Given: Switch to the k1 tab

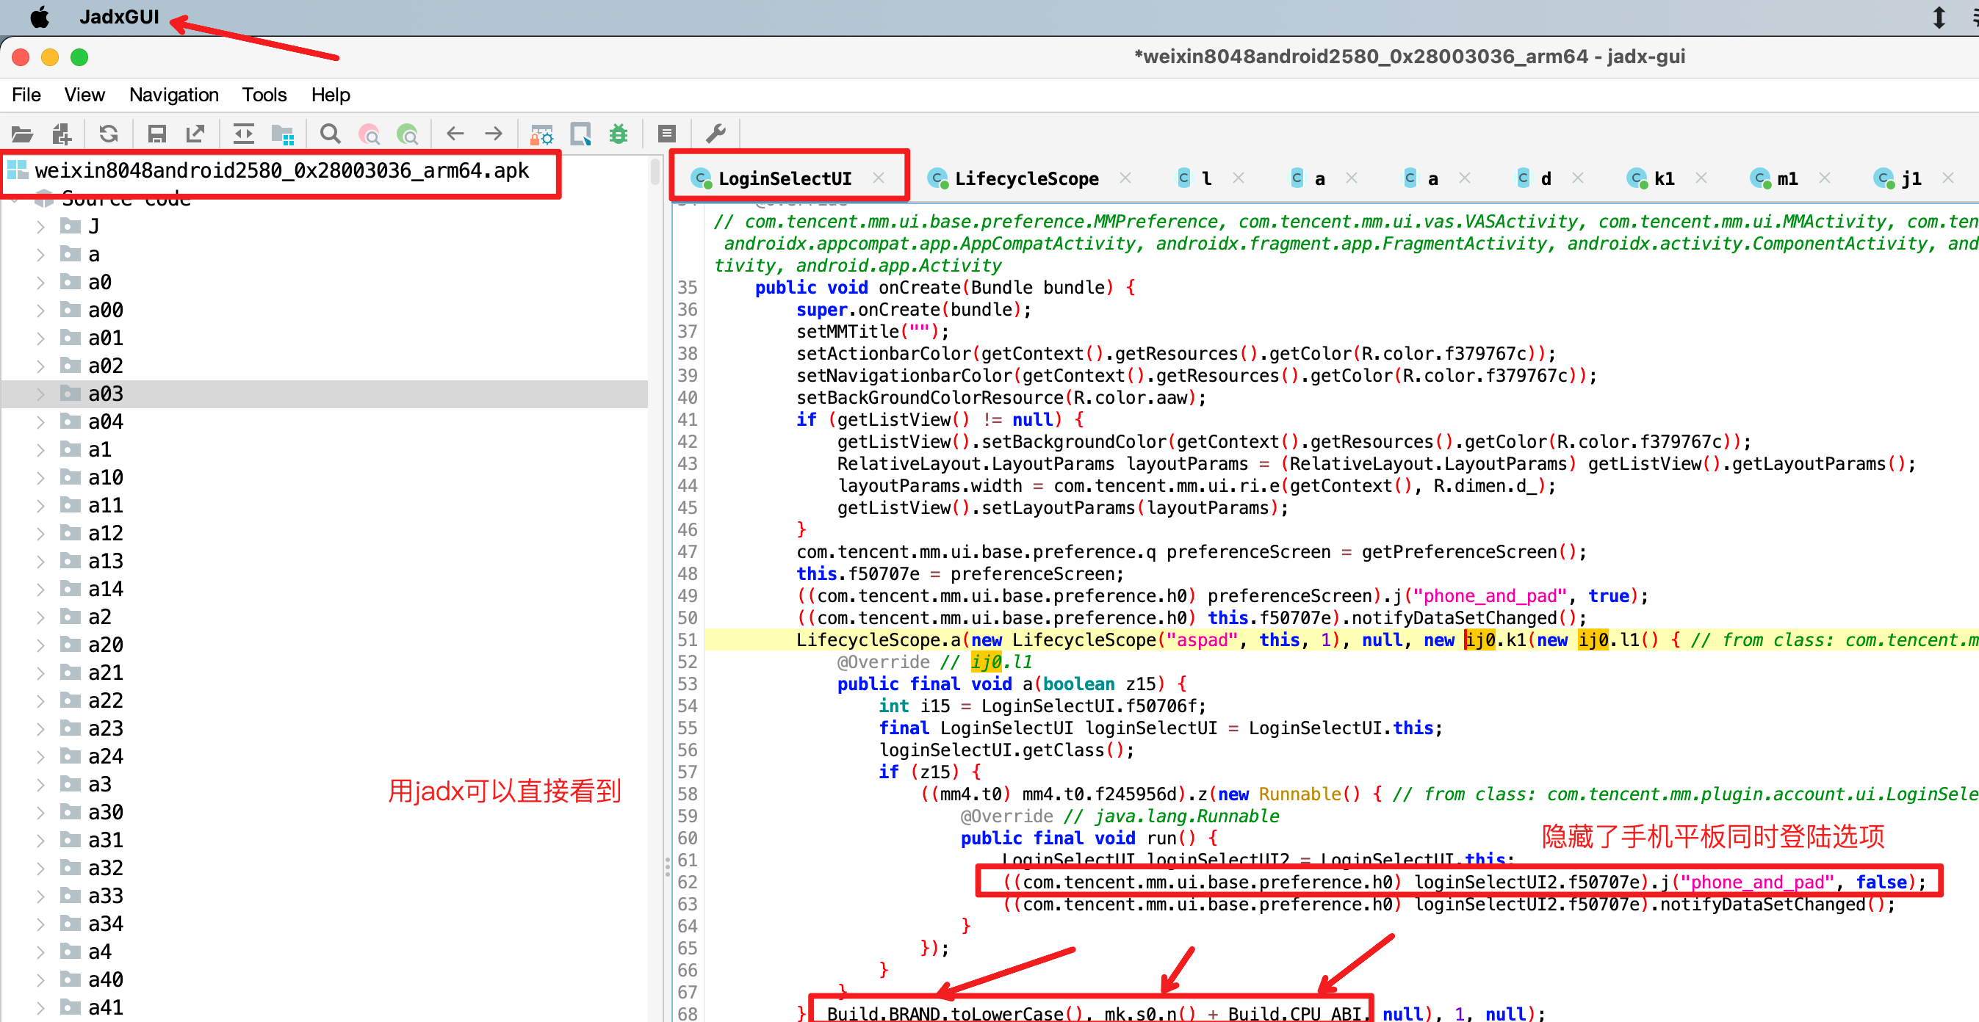Looking at the screenshot, I should (1663, 178).
